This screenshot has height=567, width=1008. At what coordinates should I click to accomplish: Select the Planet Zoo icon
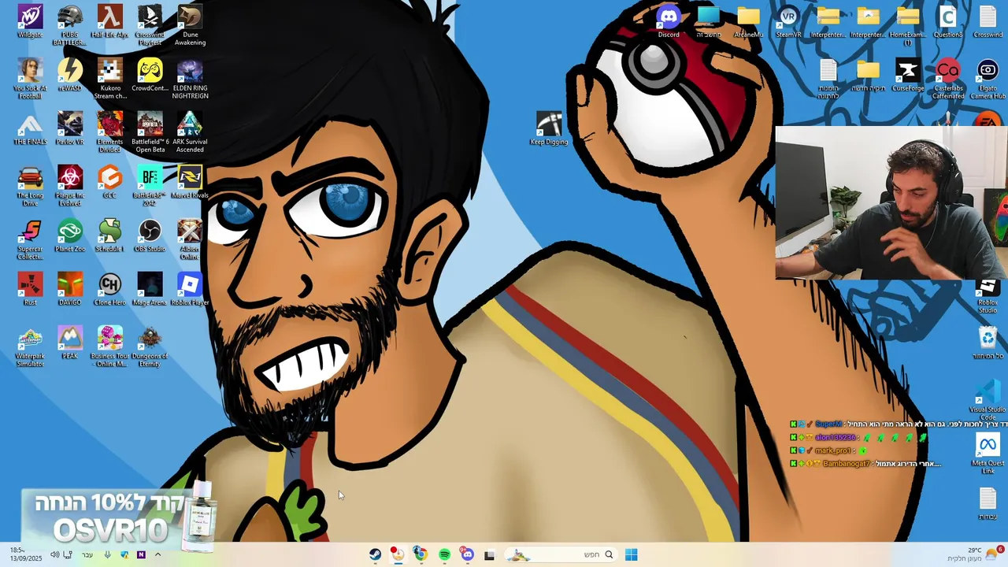coord(69,236)
